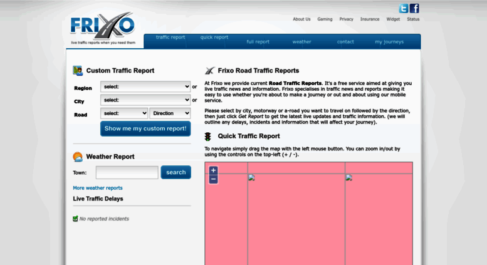Open More weather reports link
This screenshot has width=487, height=265.
(98, 188)
